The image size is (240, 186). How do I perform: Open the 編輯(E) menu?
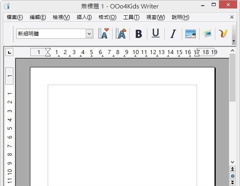point(38,17)
